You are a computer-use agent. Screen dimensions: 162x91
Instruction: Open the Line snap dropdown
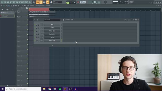[x=58, y=2]
